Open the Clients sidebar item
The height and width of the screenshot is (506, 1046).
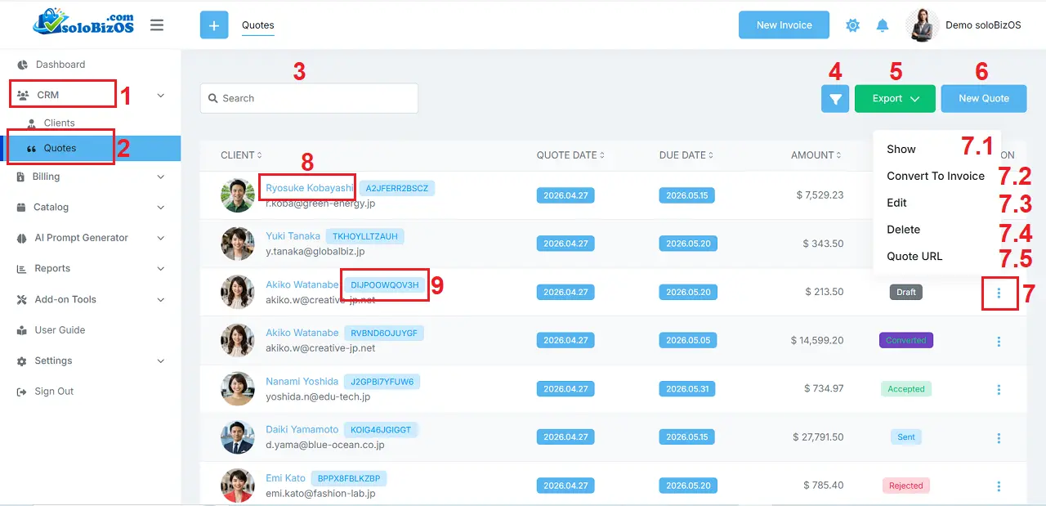tap(59, 123)
